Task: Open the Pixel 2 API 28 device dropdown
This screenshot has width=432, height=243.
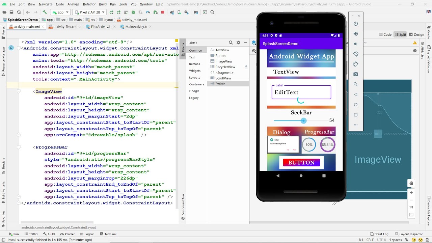Action: [89, 12]
